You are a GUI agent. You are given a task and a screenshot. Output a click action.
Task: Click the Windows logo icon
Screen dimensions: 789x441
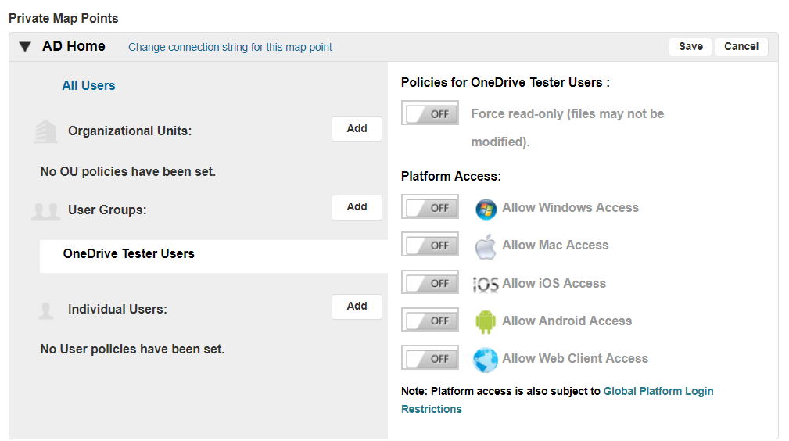pos(486,208)
